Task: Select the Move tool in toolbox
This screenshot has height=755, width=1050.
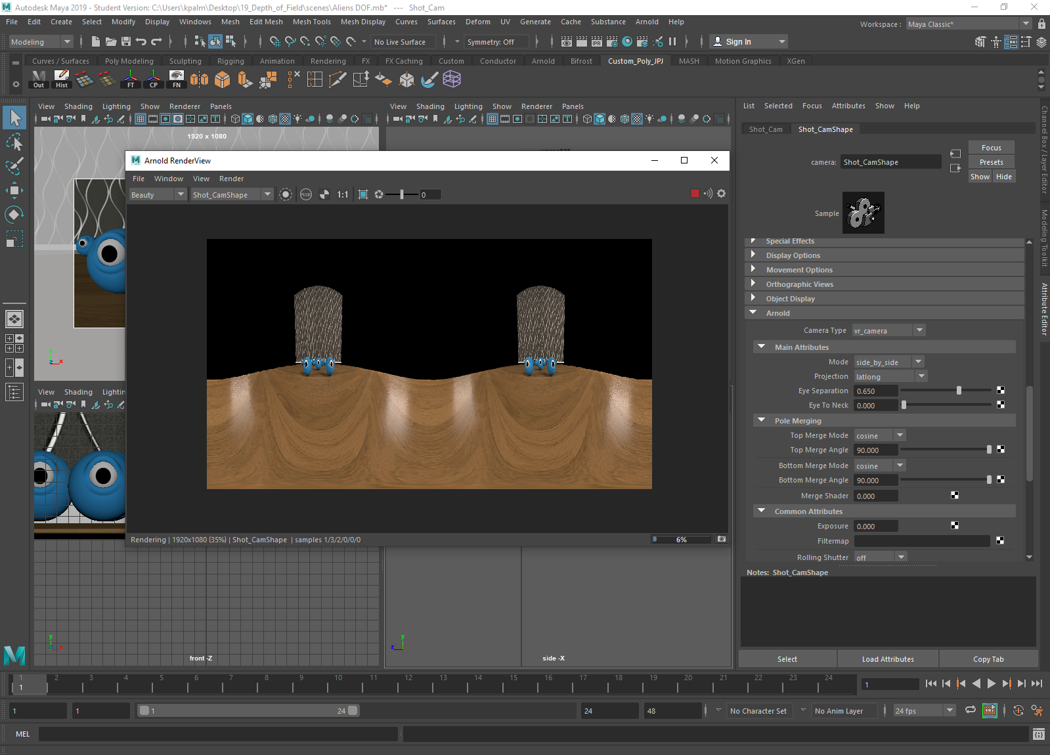Action: click(x=14, y=190)
